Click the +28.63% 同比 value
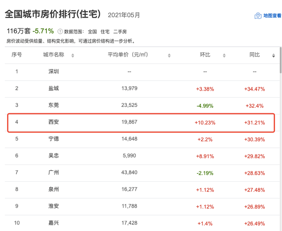Viewport: 282px width, 231px height. [x=255, y=173]
